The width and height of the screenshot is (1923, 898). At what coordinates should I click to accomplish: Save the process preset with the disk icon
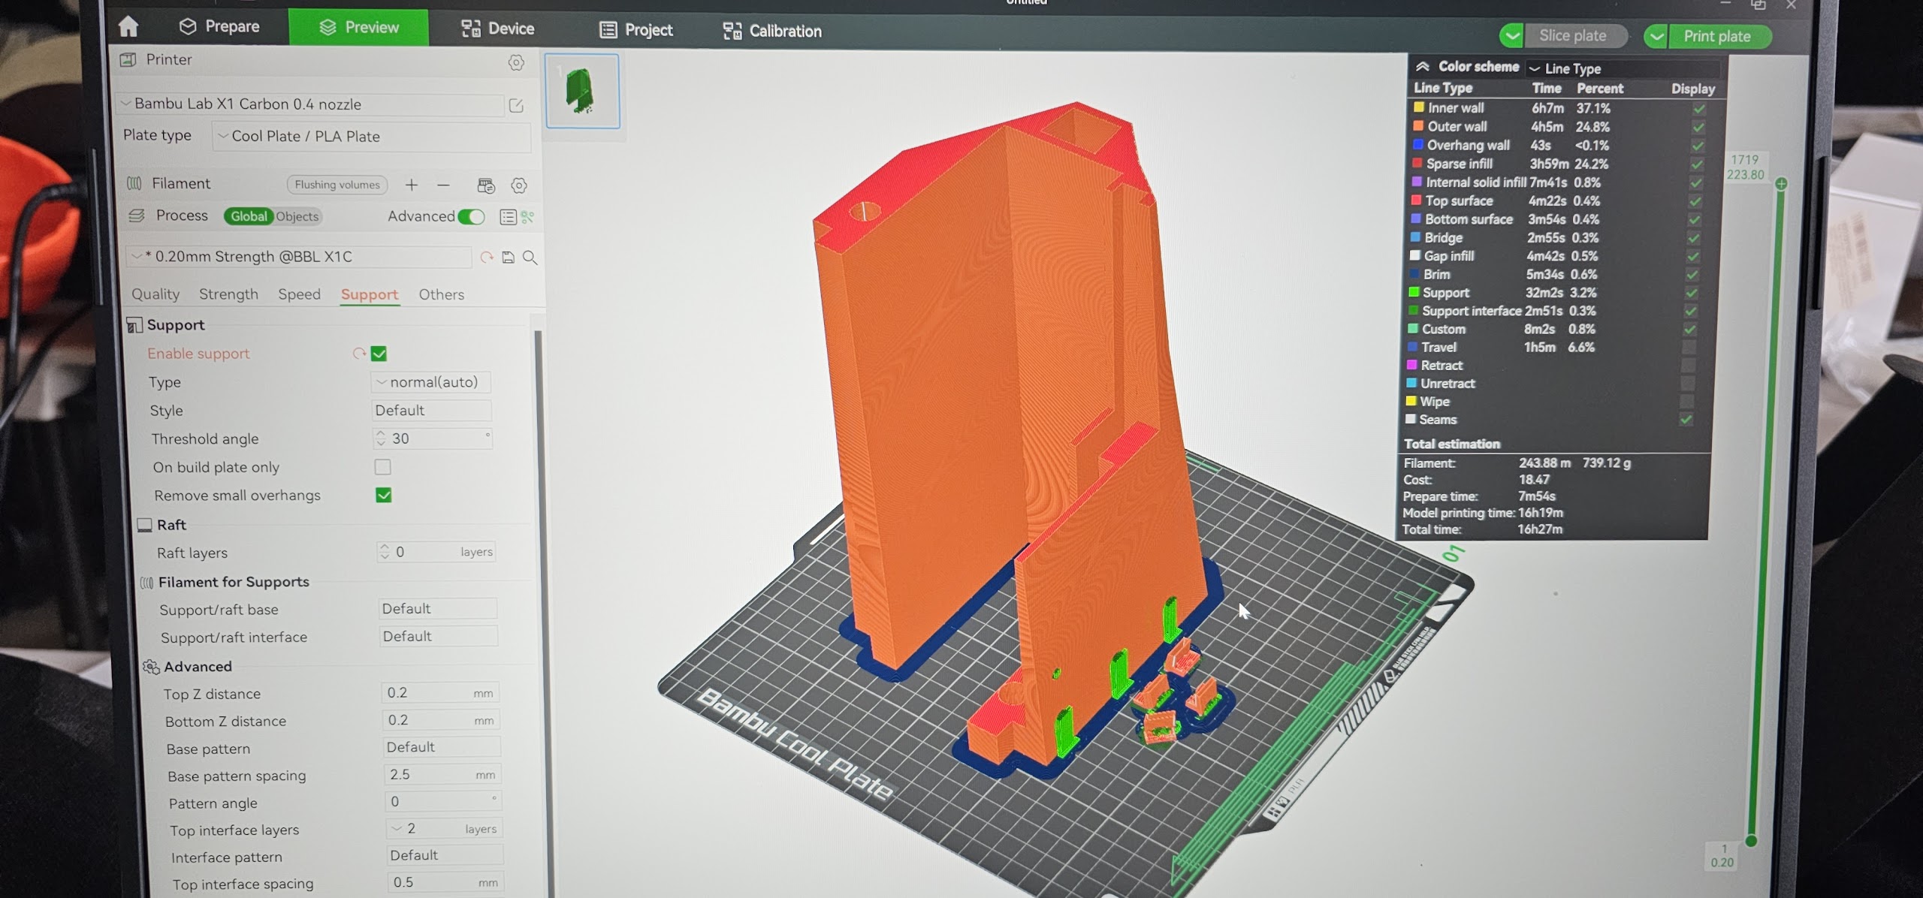[x=509, y=258]
